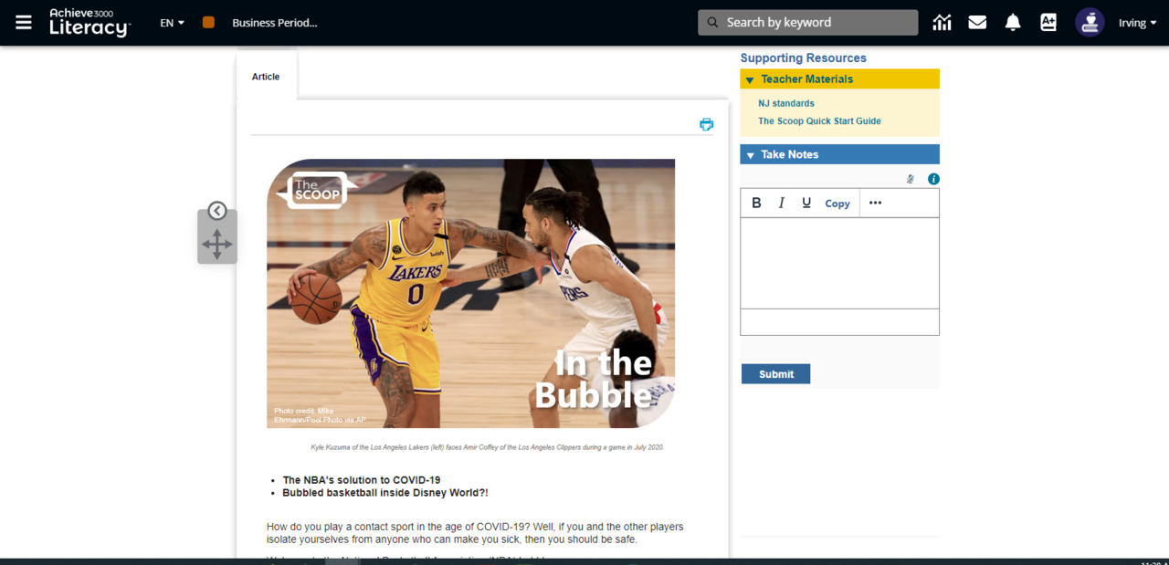Click the In the Bubble article image

(470, 293)
